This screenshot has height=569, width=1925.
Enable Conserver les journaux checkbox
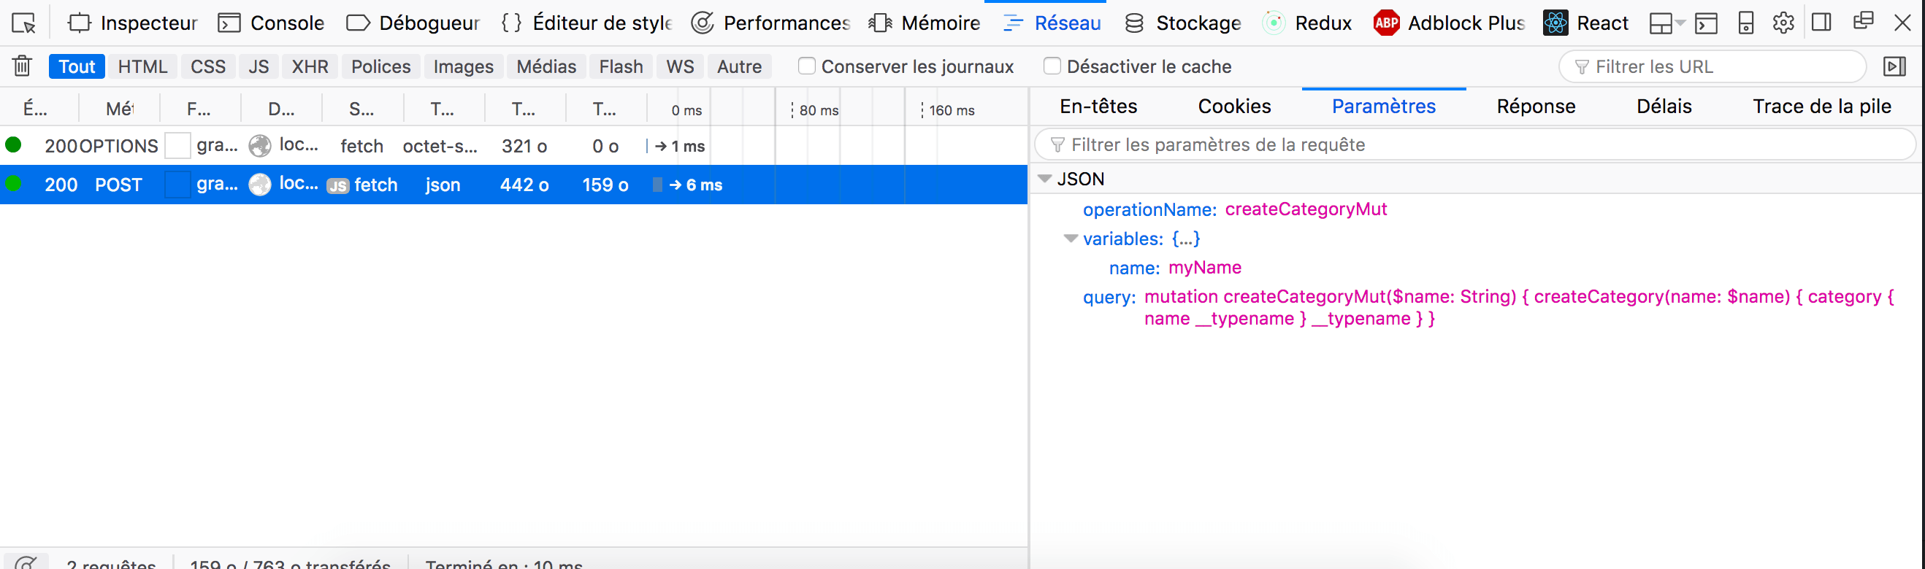coord(806,66)
